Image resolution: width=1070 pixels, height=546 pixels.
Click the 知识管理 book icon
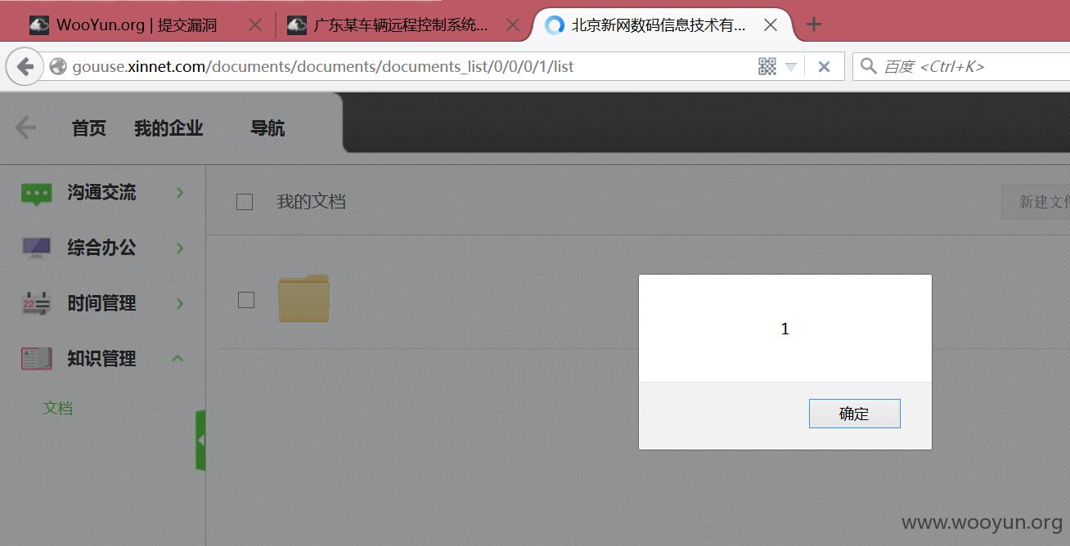pyautogui.click(x=36, y=358)
